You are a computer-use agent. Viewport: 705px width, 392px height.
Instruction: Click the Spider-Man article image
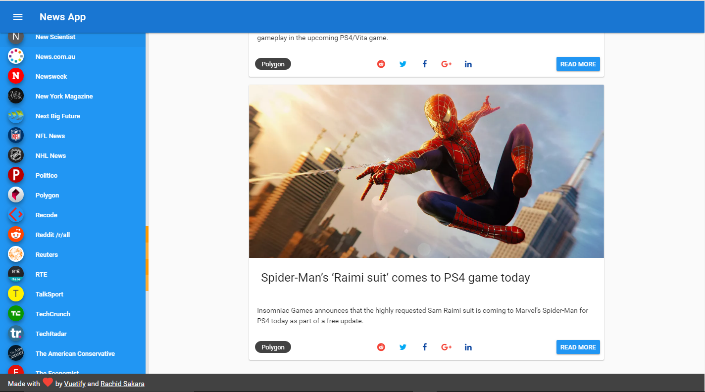(426, 171)
